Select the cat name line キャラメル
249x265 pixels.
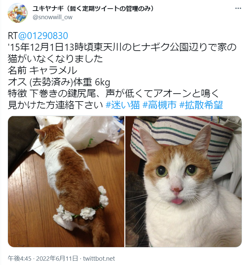[x=42, y=70]
